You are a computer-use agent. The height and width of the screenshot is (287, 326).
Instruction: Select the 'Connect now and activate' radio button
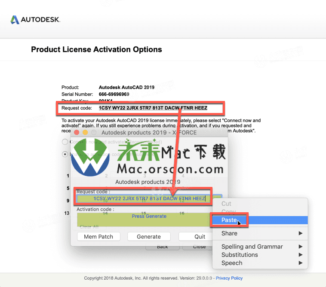click(65, 142)
